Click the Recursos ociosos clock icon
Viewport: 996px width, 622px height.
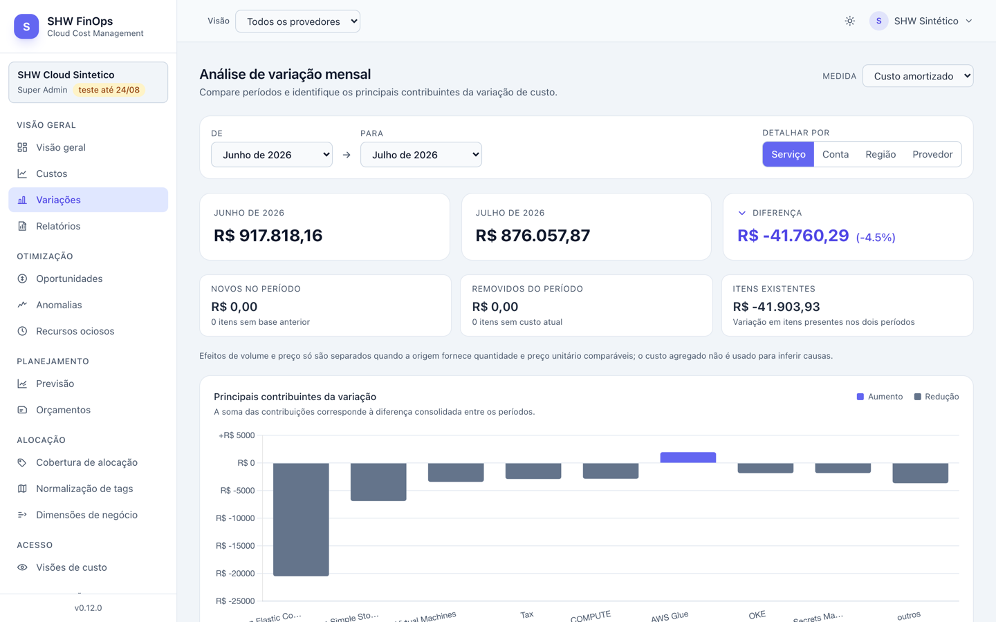tap(22, 331)
